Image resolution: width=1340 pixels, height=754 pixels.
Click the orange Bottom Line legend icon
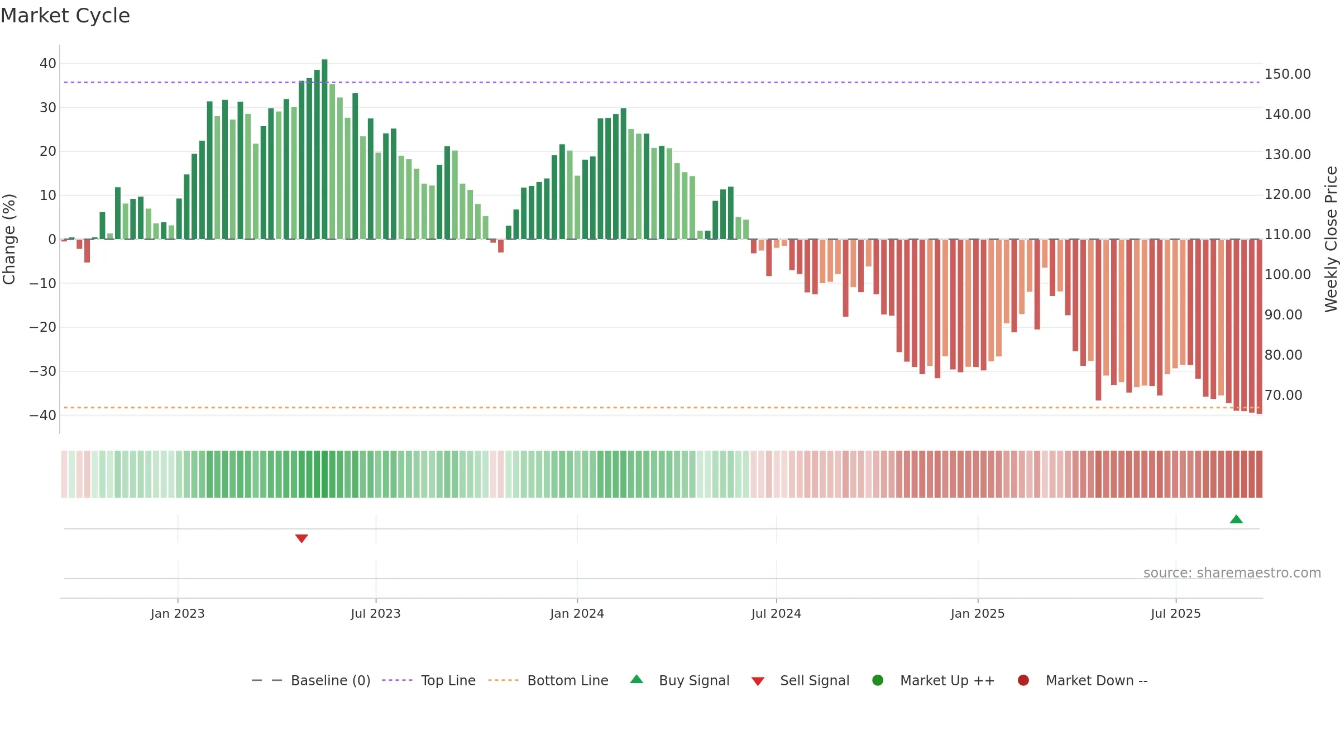(503, 680)
